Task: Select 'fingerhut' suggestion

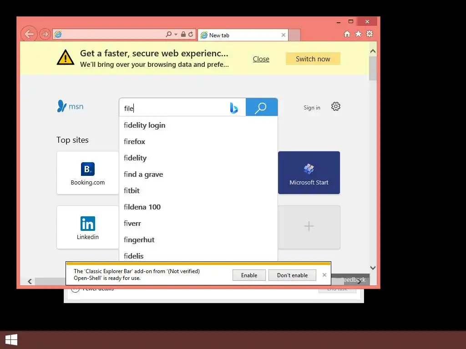Action: [x=198, y=239]
